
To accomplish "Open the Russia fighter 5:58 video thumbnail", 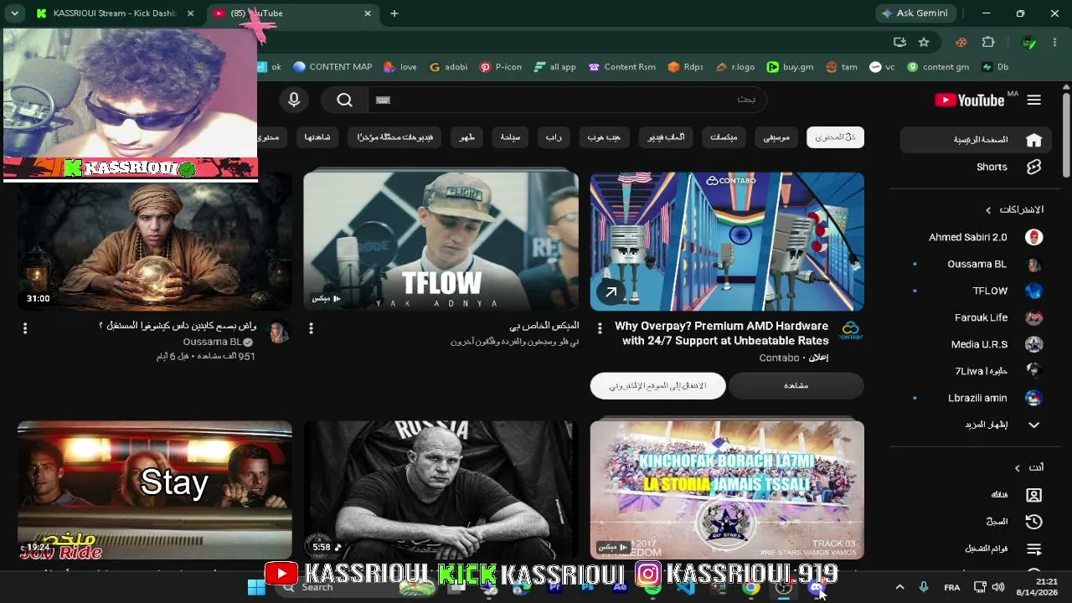I will coord(441,491).
